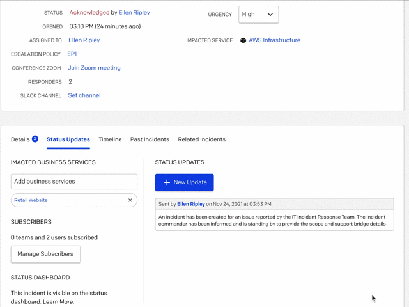The width and height of the screenshot is (409, 307).
Task: Click Ellen Ripley in the Status row
Action: point(134,13)
